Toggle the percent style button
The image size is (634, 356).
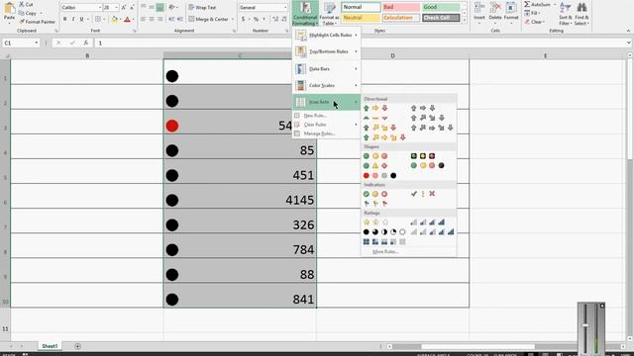click(x=256, y=19)
